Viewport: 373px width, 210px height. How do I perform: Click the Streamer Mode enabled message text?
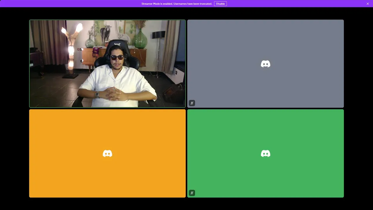[177, 4]
